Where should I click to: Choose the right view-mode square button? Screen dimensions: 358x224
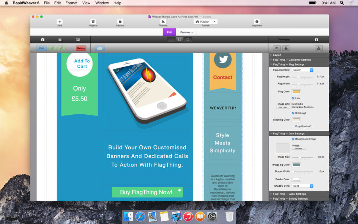click(188, 39)
